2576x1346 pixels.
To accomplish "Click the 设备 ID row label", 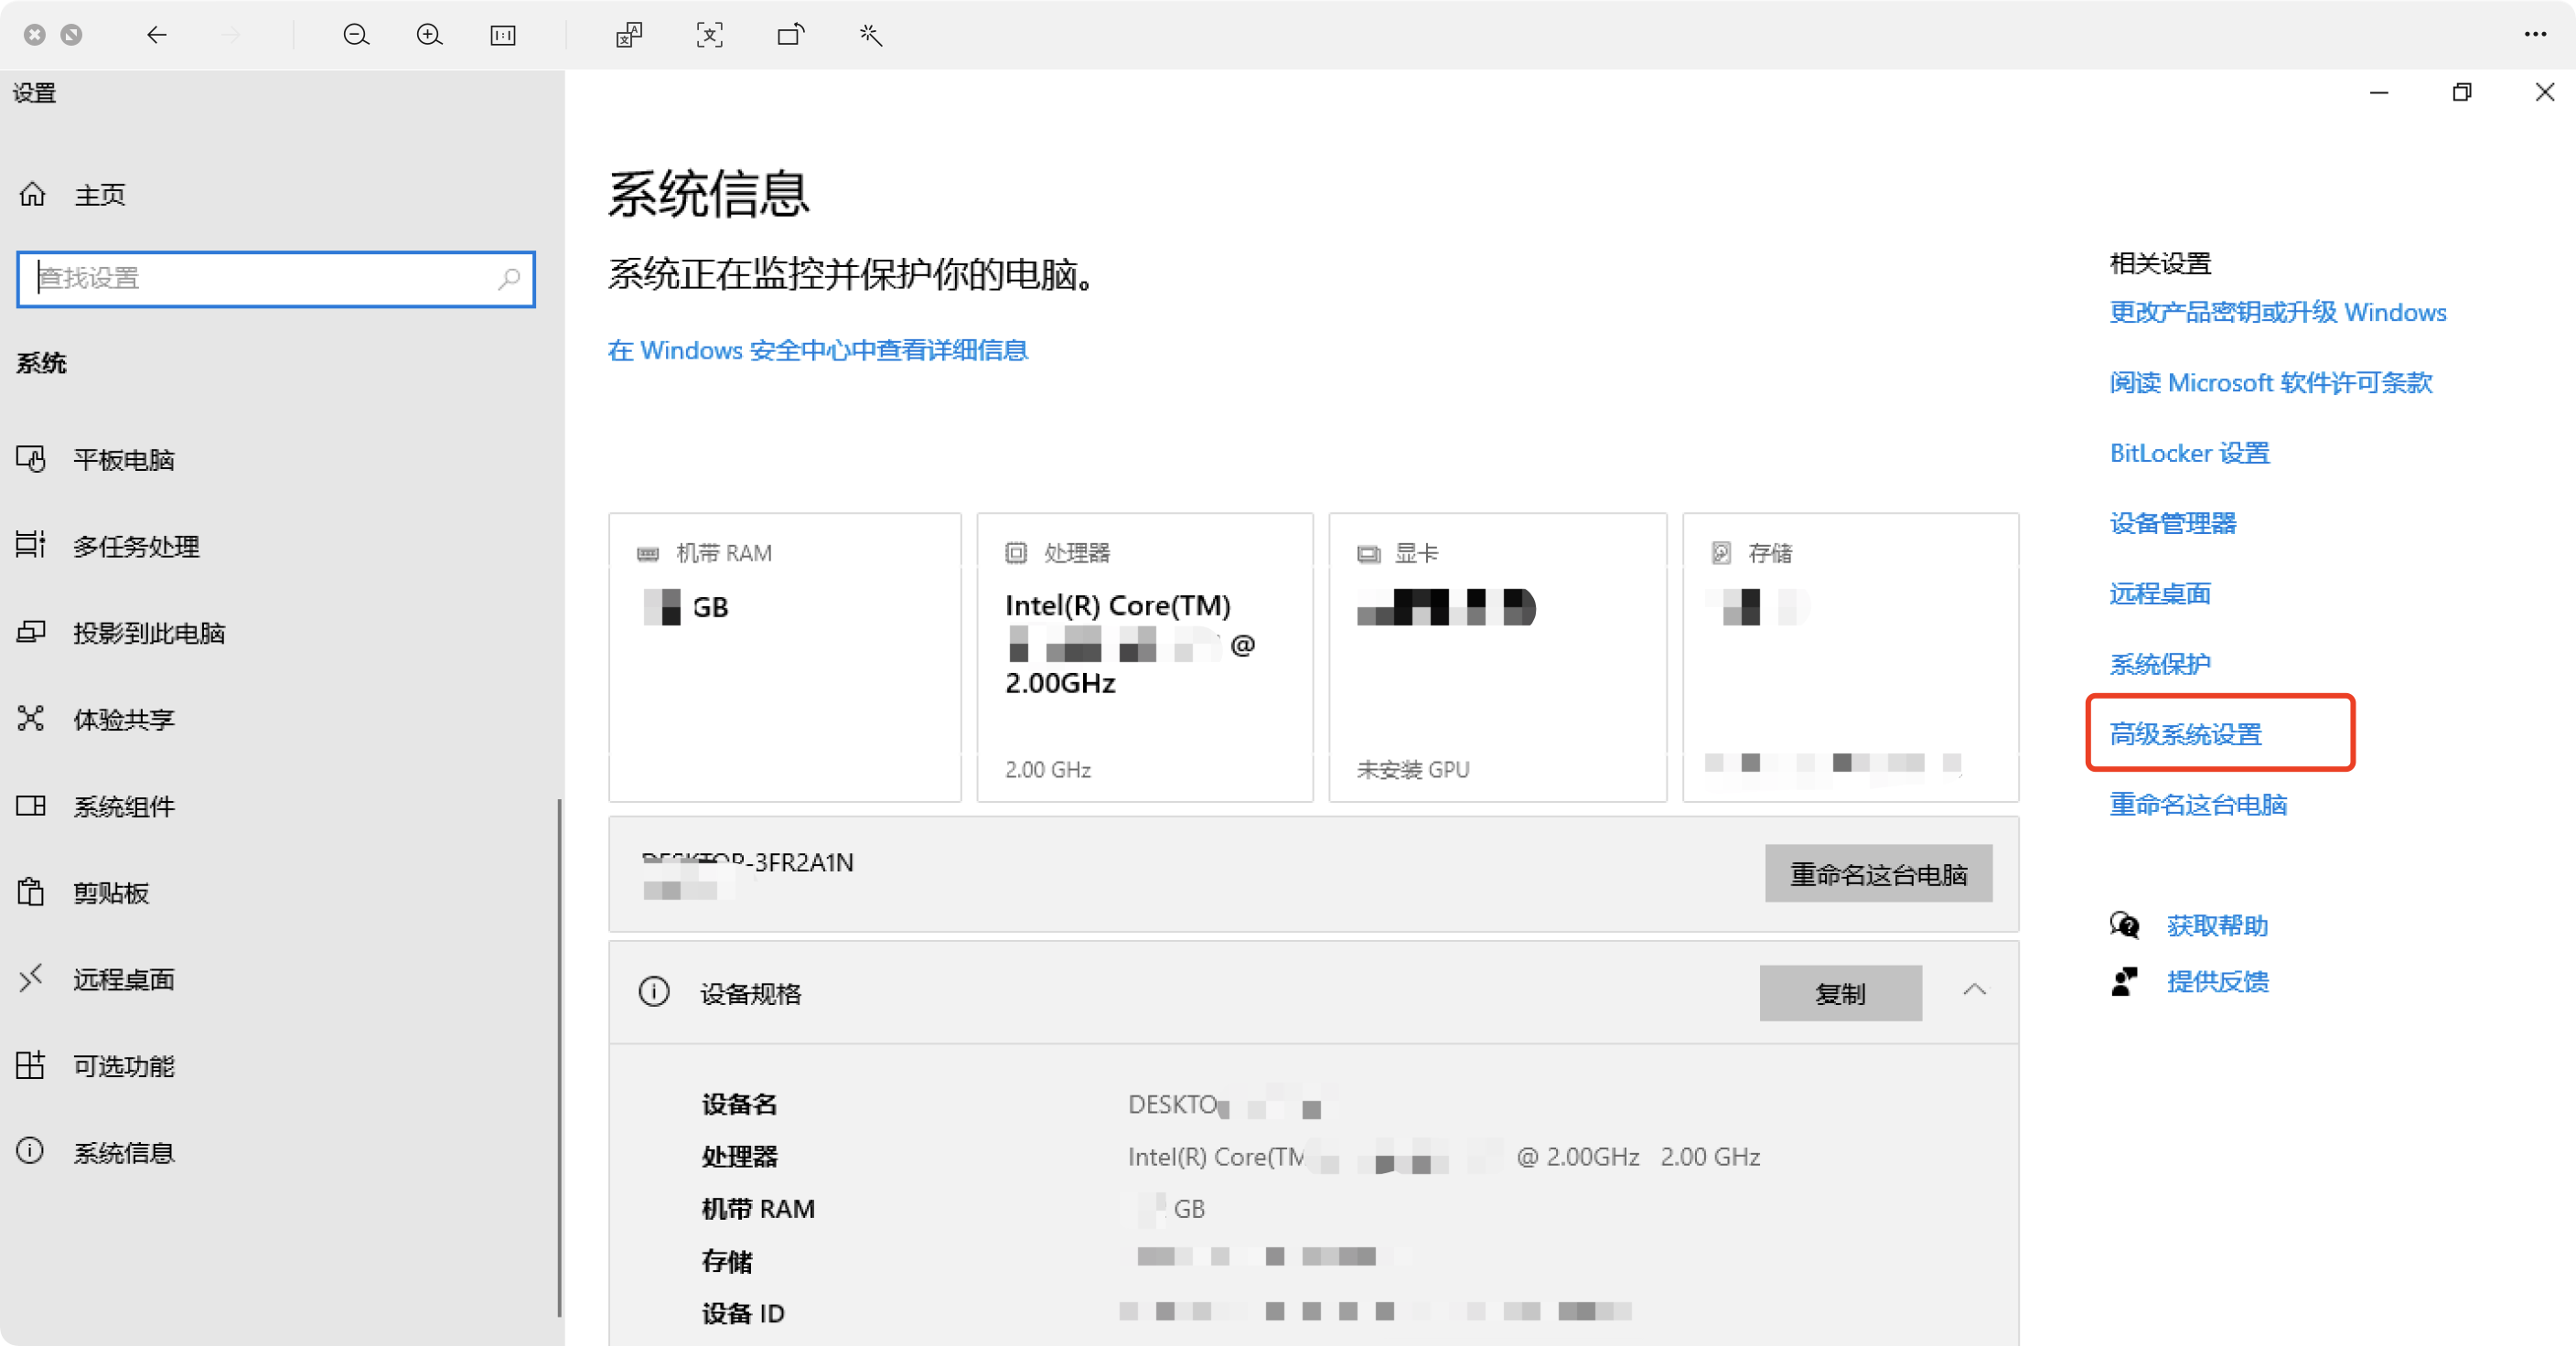I will click(x=743, y=1313).
